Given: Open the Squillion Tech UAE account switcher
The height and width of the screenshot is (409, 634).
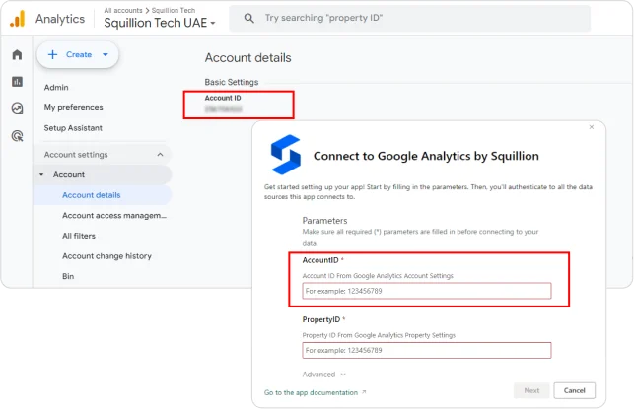Looking at the screenshot, I should (160, 23).
